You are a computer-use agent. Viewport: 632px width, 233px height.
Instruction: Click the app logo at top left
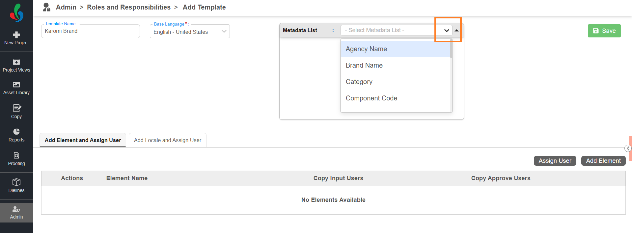click(x=16, y=13)
